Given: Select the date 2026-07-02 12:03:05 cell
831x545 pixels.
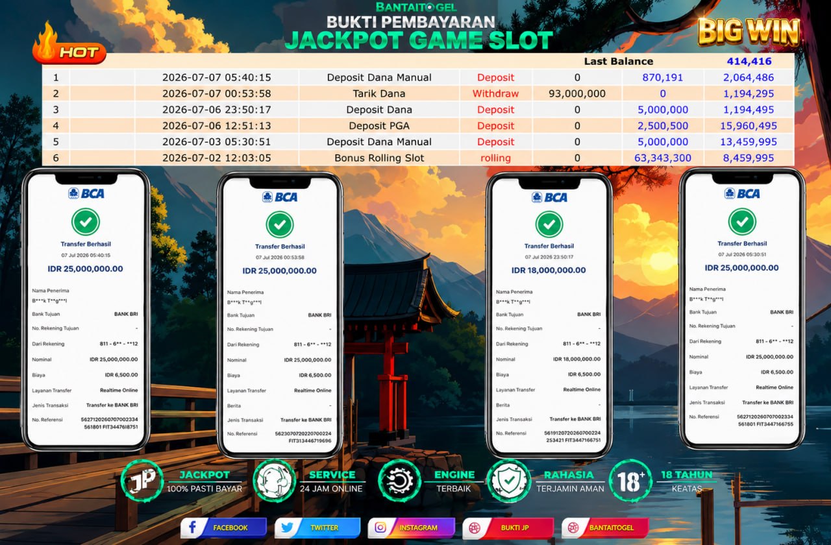Looking at the screenshot, I should pos(217,158).
